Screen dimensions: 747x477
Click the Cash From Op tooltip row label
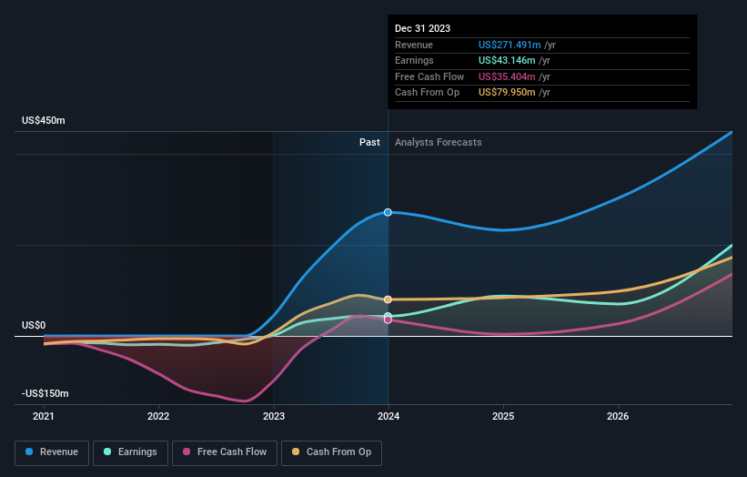(x=428, y=93)
